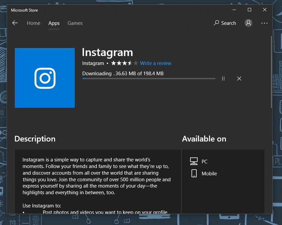Screen dimensions: 282x225
Task: Open the See more ellipsis menu
Action: 264,23
